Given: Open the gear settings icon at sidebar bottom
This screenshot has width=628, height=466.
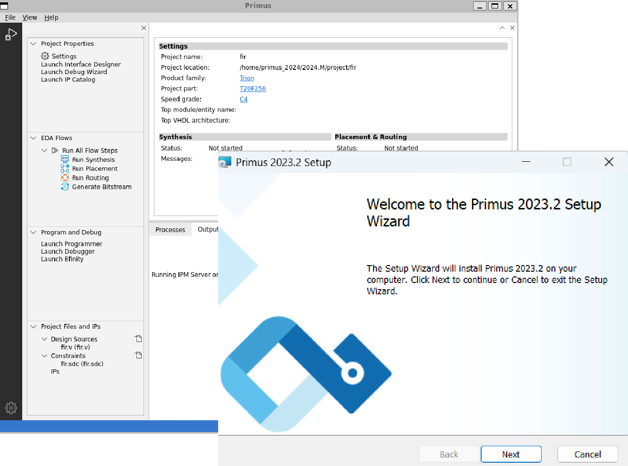Looking at the screenshot, I should (11, 408).
